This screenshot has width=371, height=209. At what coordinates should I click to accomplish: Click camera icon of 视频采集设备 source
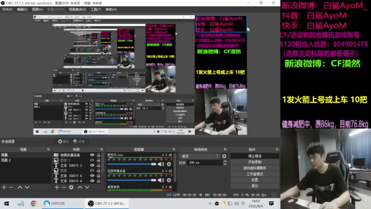[x=56, y=155]
